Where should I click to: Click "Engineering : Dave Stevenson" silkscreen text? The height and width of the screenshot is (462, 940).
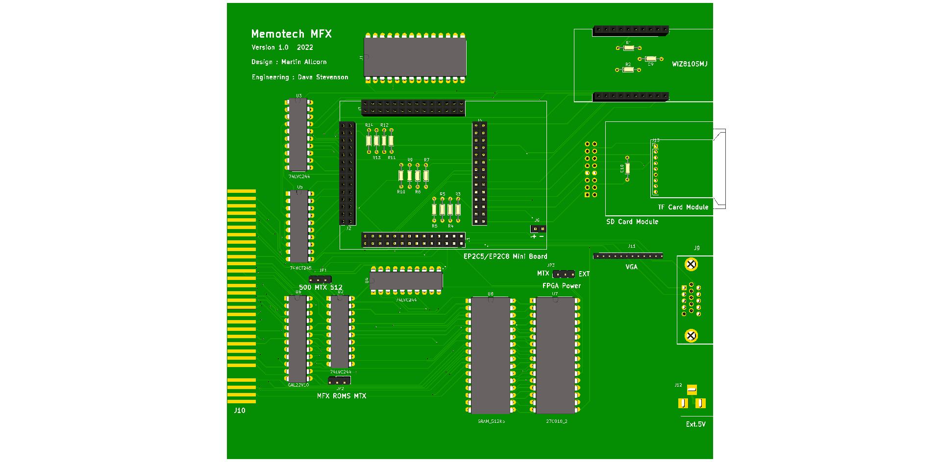tap(300, 77)
